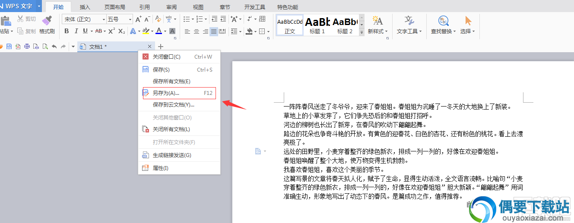Click the redo arrow icon
Screen dimensions: 574x223
click(63, 47)
